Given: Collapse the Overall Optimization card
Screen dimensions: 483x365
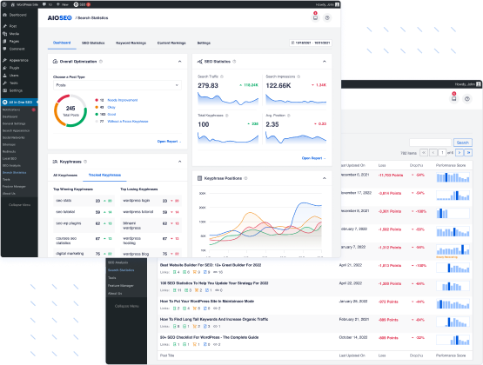Looking at the screenshot, I should tap(179, 62).
